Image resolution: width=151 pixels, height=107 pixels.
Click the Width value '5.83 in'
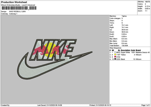tap(147, 9)
